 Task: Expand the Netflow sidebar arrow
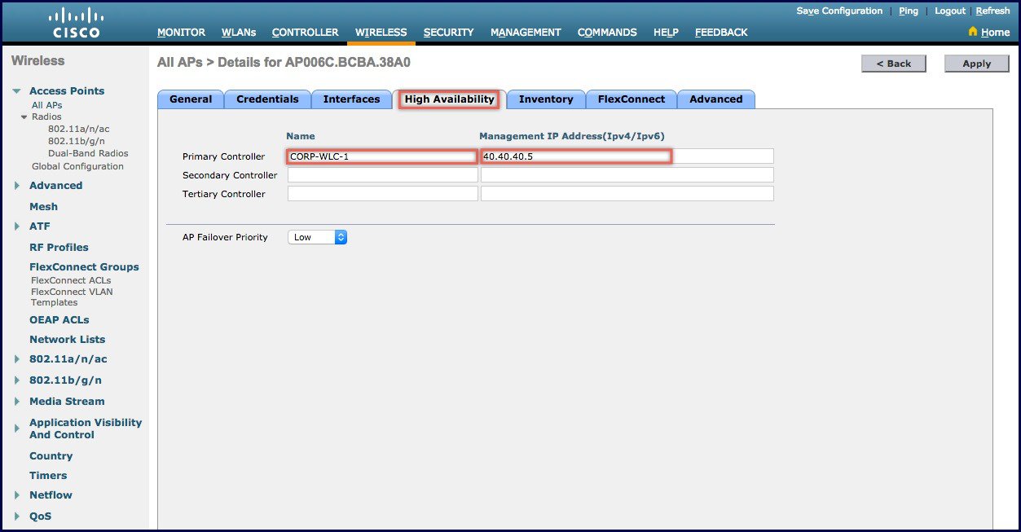(x=17, y=495)
